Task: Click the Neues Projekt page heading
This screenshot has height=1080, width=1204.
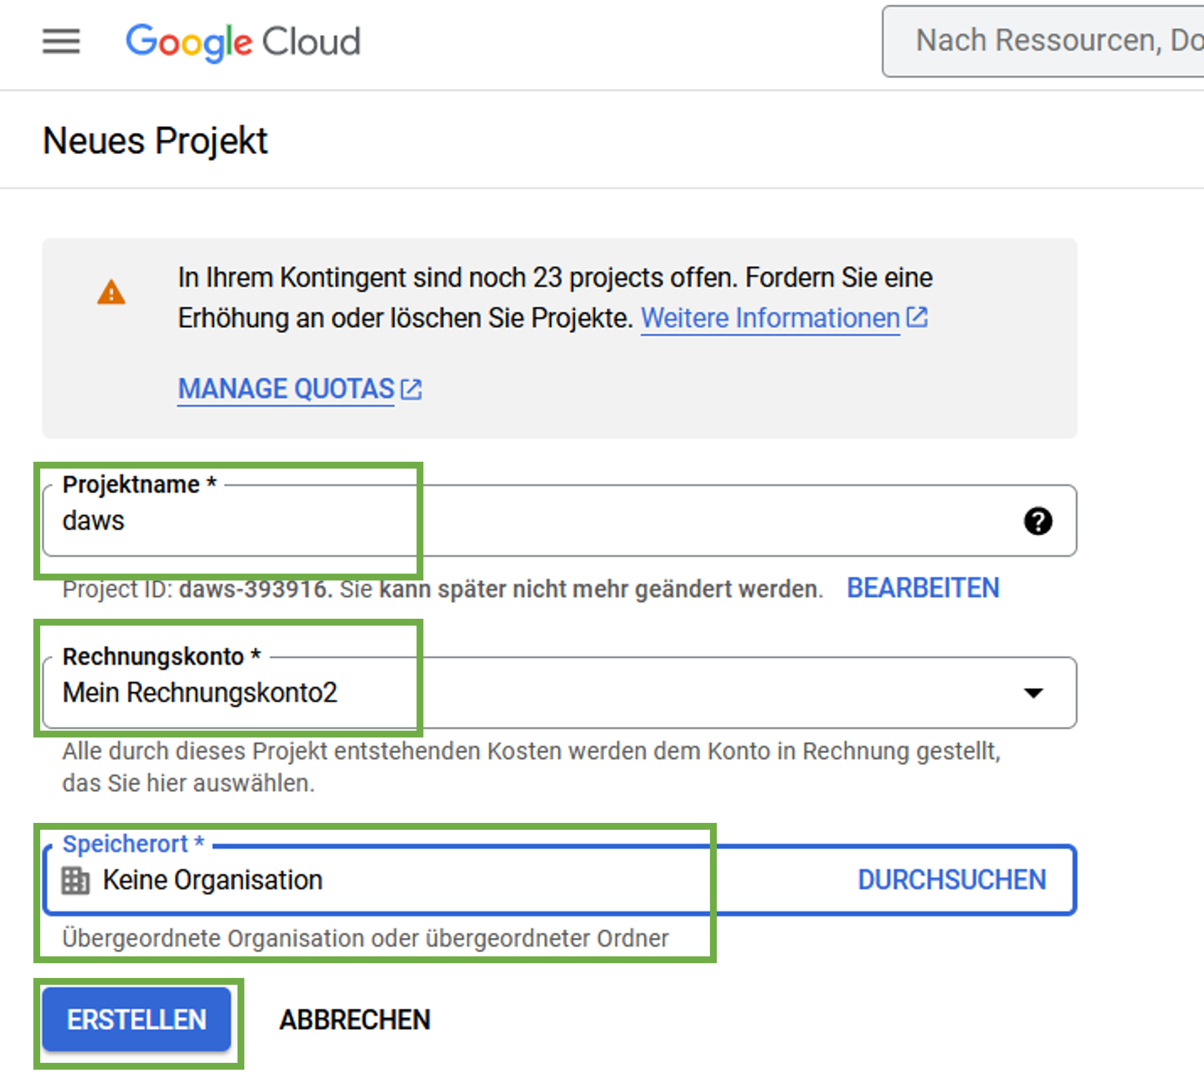Action: click(156, 141)
